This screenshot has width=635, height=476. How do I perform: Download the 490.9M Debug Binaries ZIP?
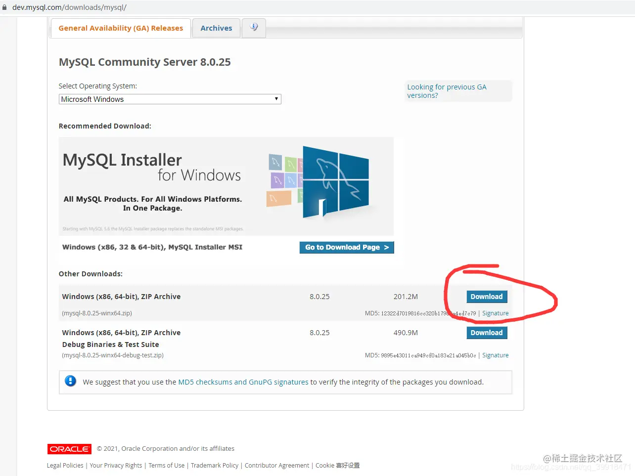tap(487, 333)
